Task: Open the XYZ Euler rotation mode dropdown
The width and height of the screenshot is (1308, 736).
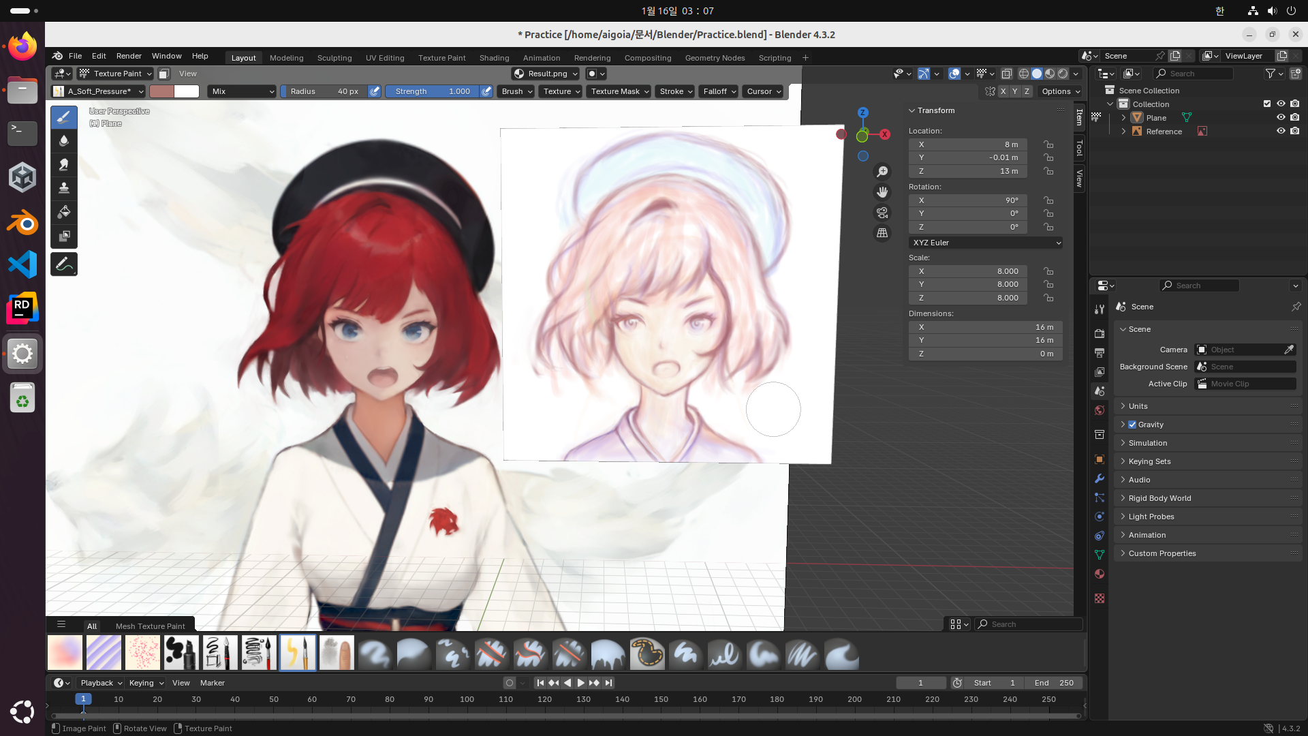Action: pos(986,243)
